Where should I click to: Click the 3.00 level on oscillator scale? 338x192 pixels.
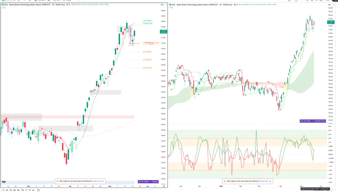[330, 130]
